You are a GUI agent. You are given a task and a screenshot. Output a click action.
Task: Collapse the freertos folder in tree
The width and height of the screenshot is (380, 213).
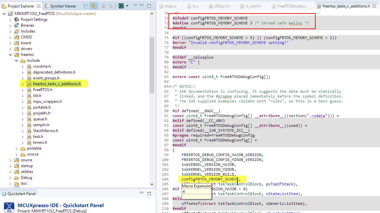click(x=11, y=55)
